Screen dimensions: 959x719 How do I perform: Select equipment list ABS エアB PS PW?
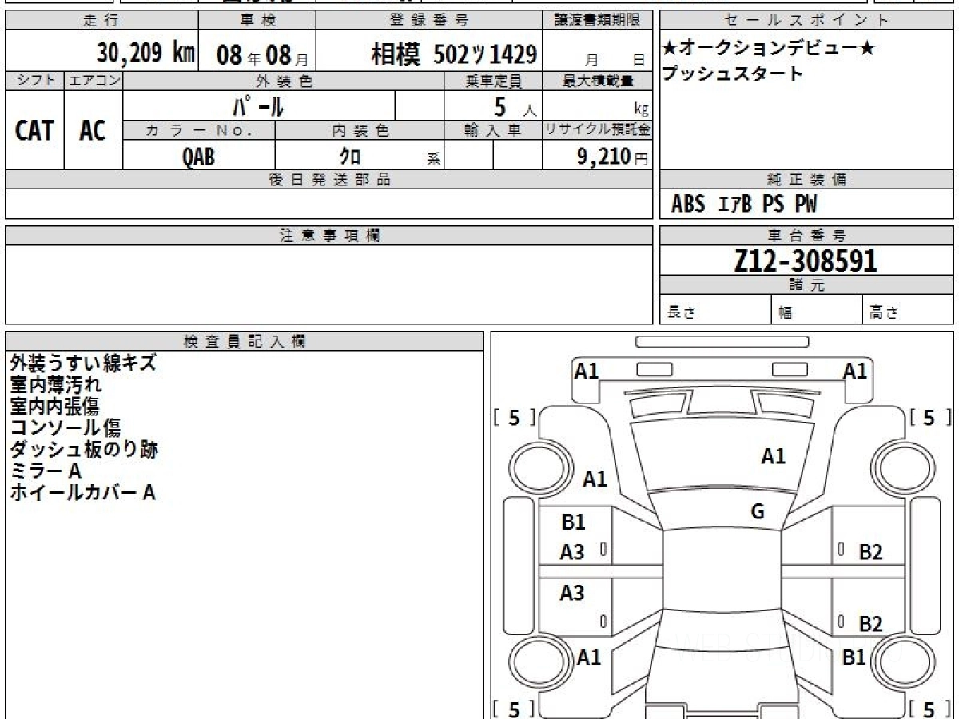pos(744,205)
